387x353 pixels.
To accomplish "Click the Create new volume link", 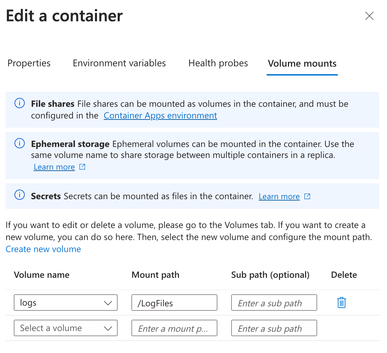I will tap(43, 249).
